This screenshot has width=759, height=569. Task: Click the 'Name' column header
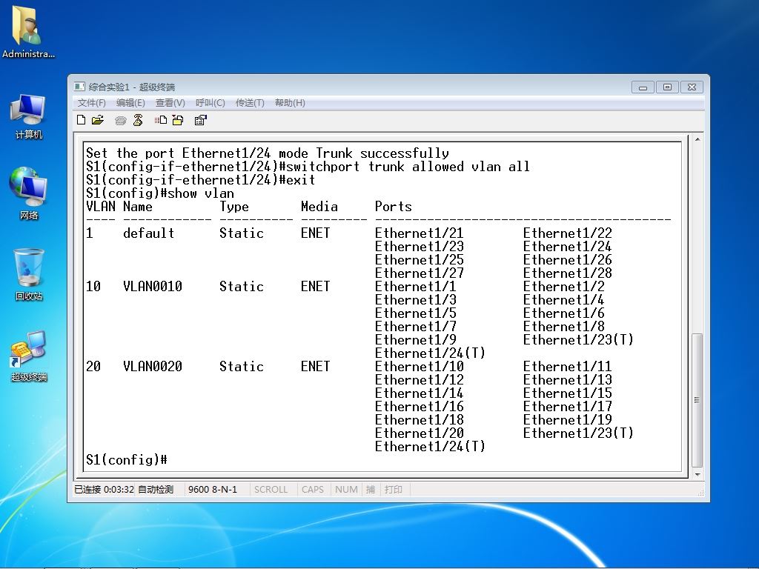pos(137,207)
